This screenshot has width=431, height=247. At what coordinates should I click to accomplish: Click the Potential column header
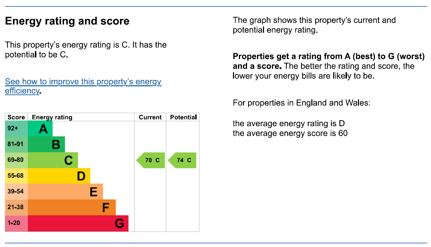pyautogui.click(x=183, y=117)
